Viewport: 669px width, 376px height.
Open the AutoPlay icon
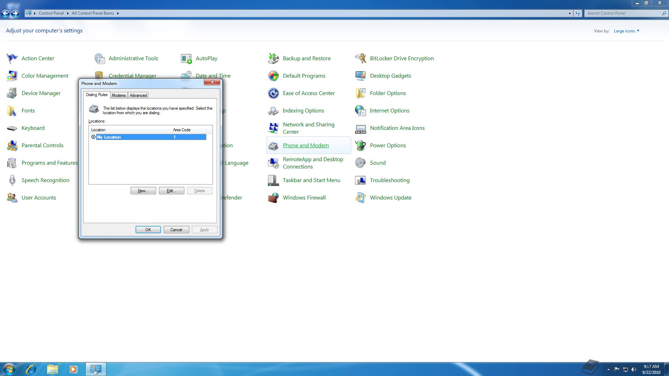[x=186, y=58]
